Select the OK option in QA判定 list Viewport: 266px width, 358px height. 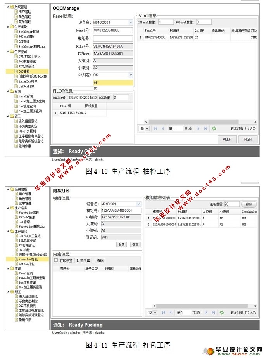click(113, 83)
